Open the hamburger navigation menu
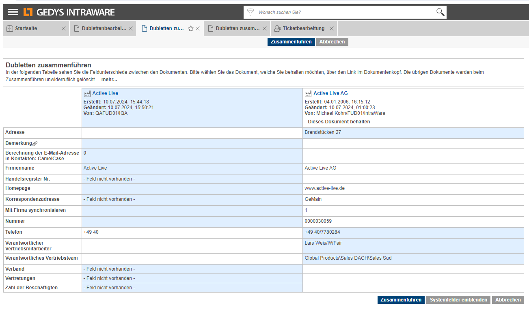The width and height of the screenshot is (529, 310). point(13,12)
